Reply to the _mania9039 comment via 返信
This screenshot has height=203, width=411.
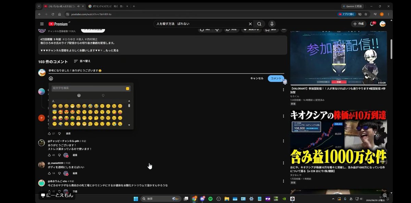tap(75, 173)
